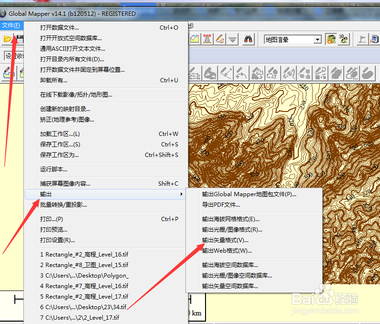380x324 pixels.
Task: Click the Open Data Files folder icon
Action: tap(7, 39)
